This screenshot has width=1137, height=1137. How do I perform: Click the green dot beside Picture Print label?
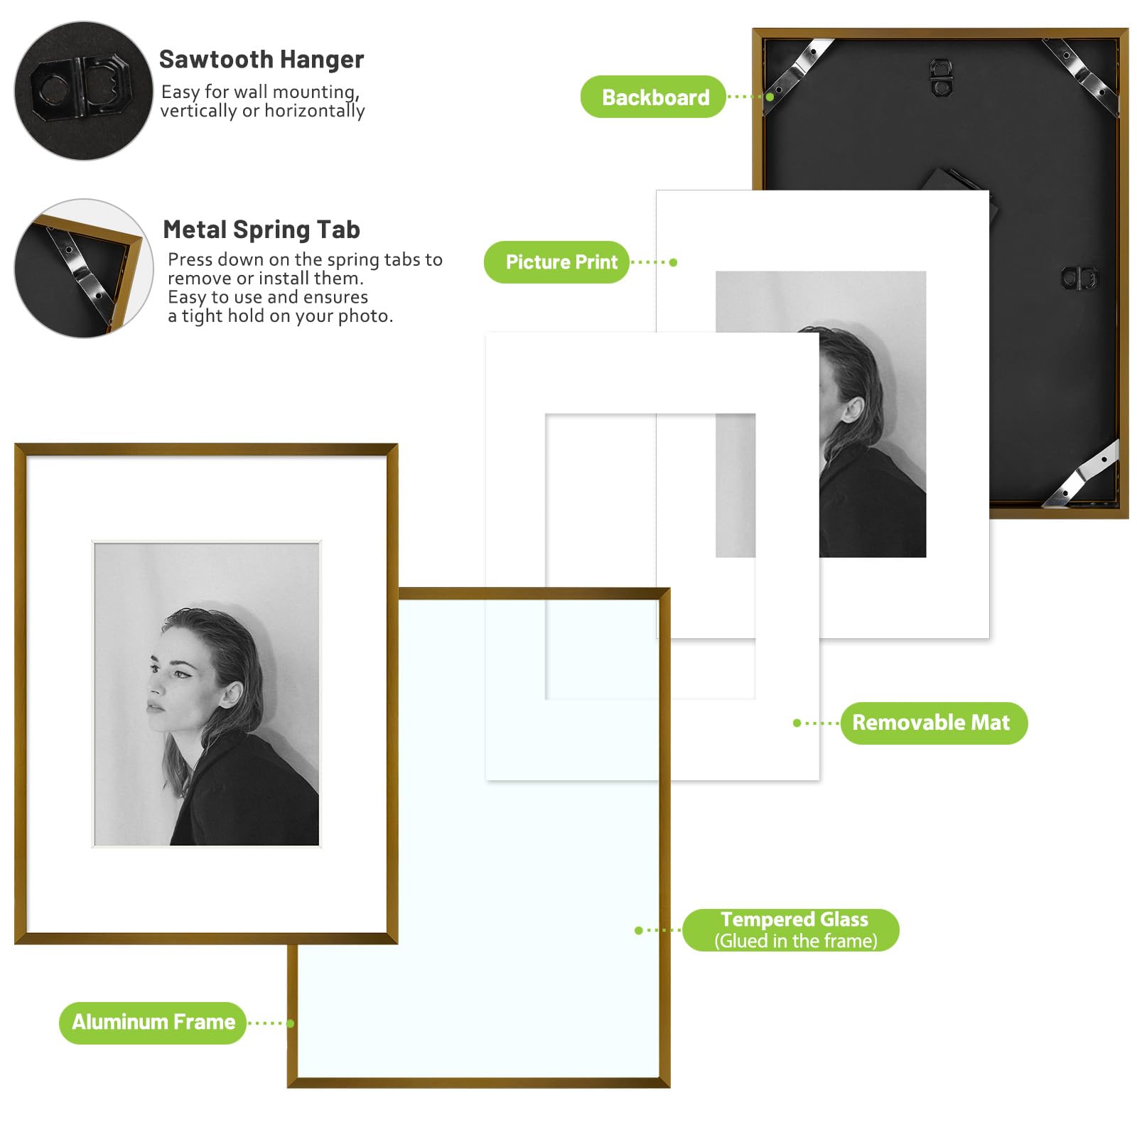[x=673, y=262]
